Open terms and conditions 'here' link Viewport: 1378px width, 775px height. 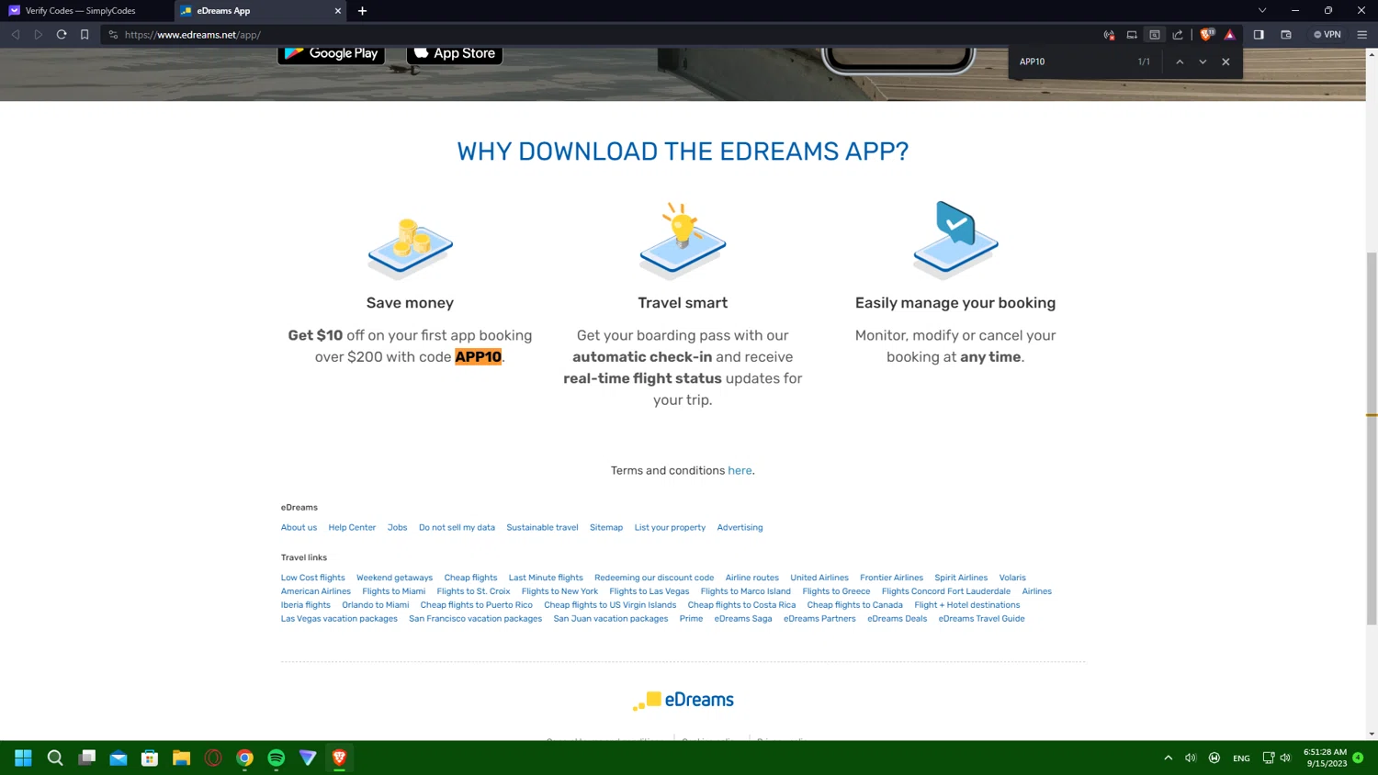click(x=740, y=470)
